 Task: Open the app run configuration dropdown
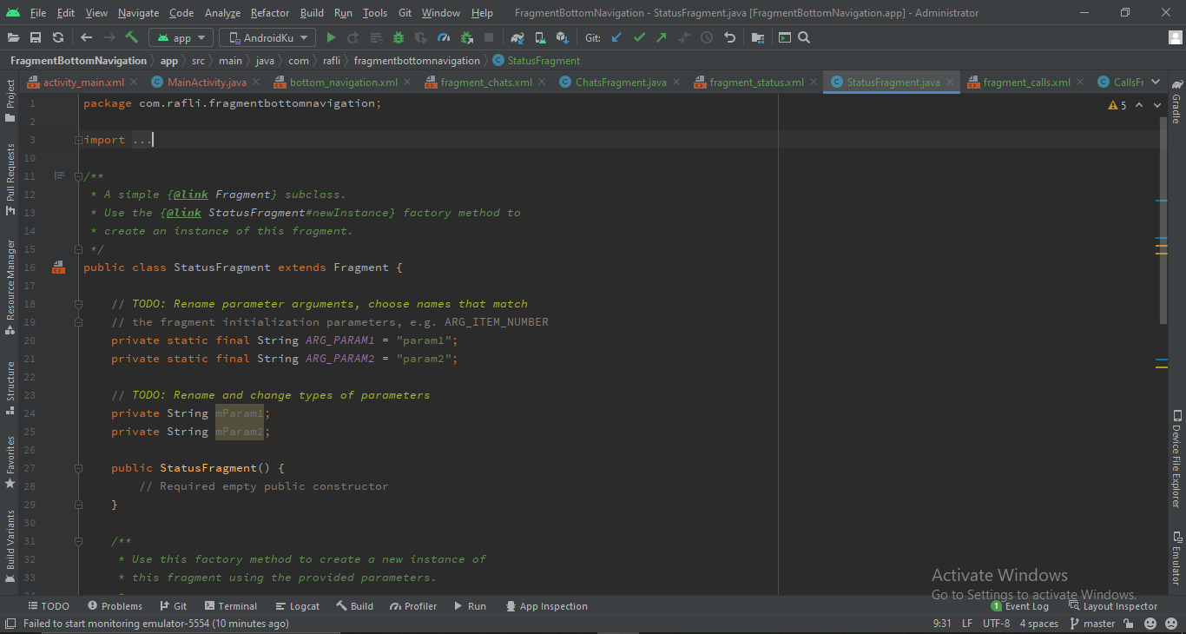pos(181,37)
